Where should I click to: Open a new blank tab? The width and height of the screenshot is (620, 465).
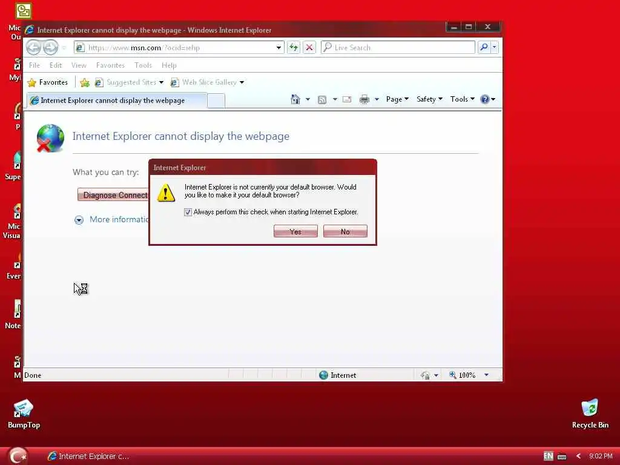click(216, 101)
